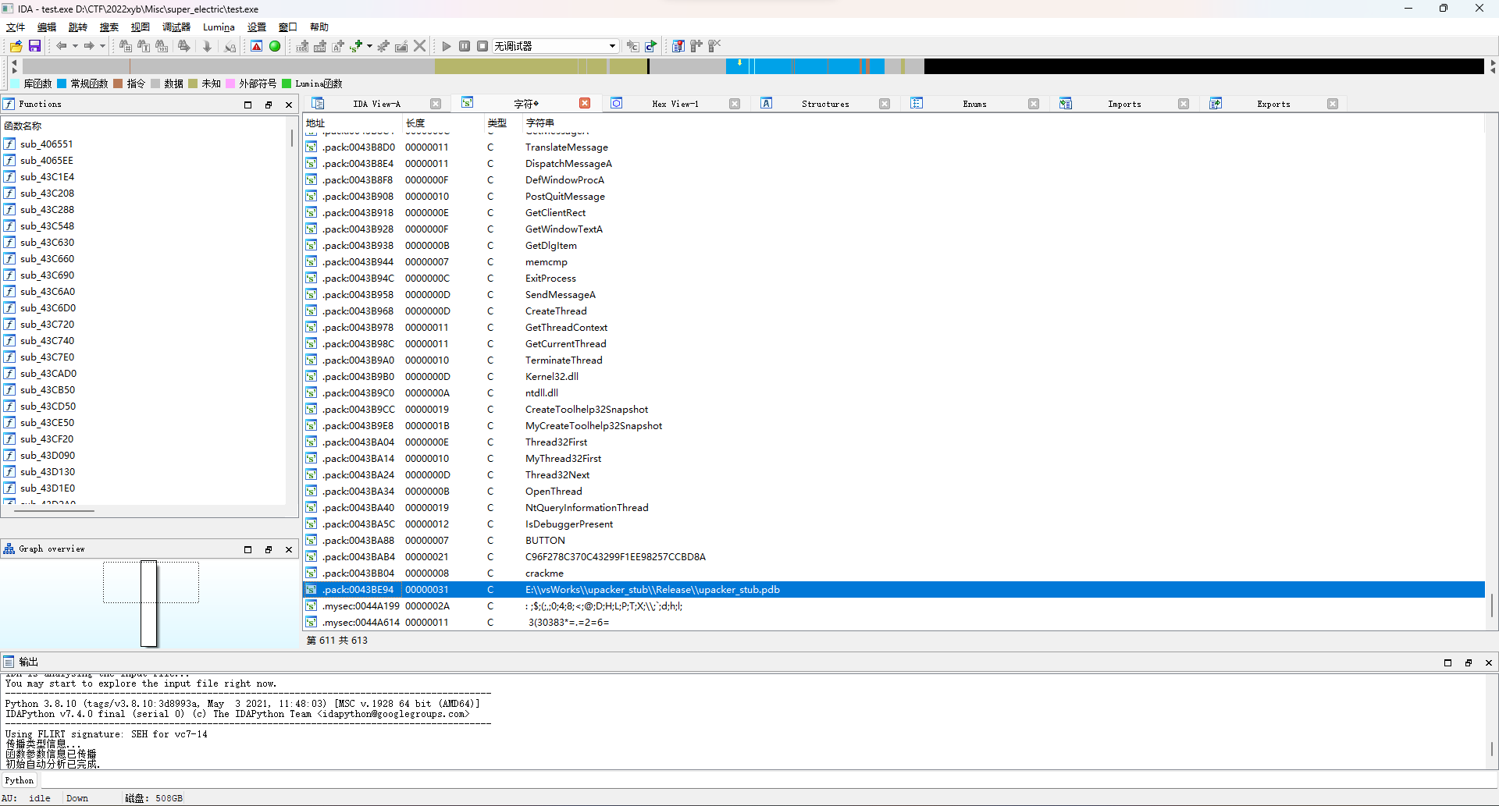The image size is (1499, 806).
Task: Open the Lumina menu
Action: (x=219, y=27)
